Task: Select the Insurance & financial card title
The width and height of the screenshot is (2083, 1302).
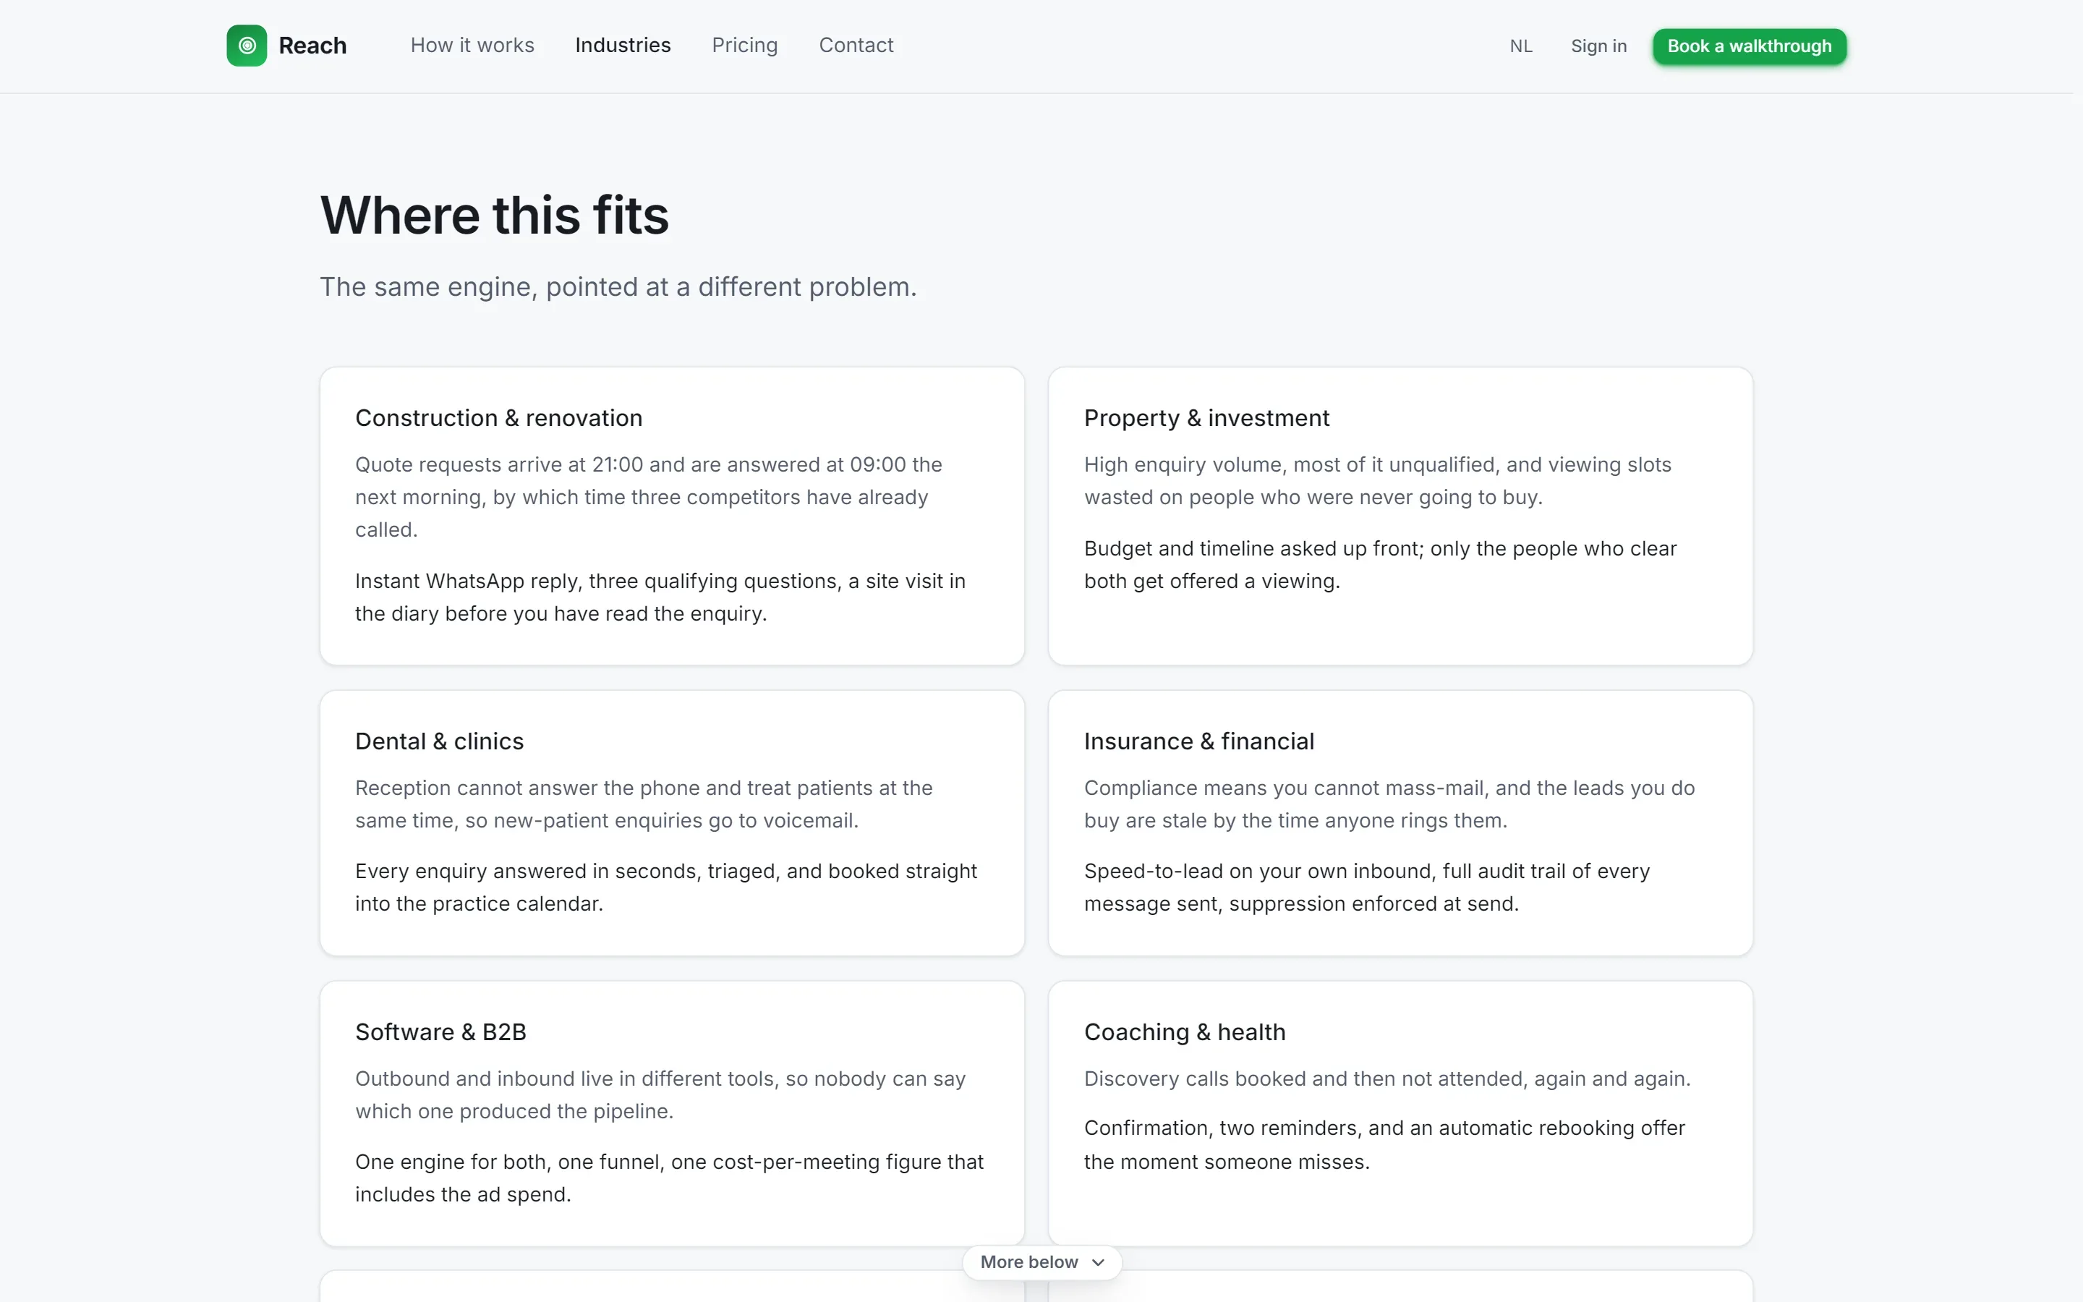Action: [1198, 741]
